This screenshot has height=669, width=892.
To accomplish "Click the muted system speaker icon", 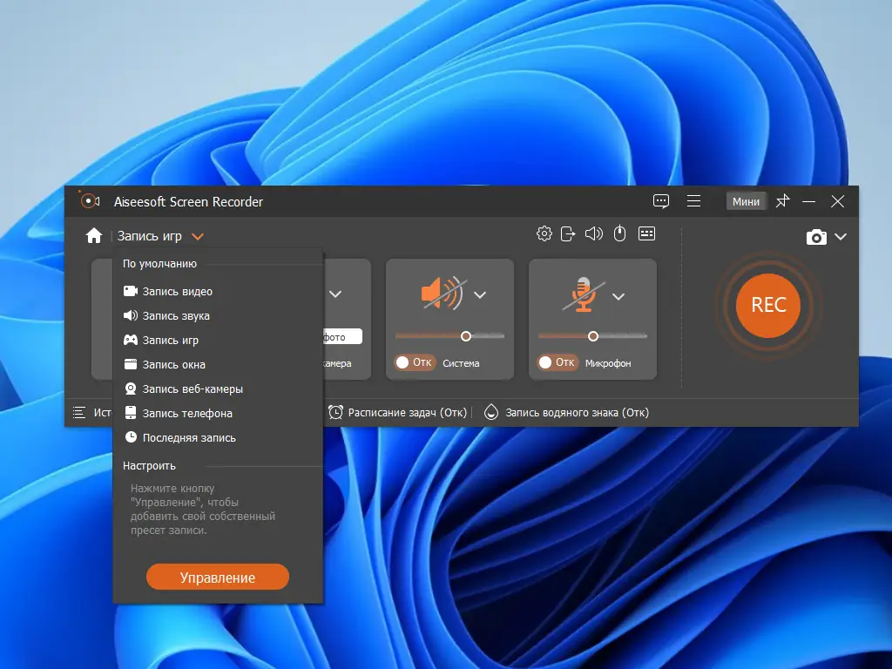I will pos(443,294).
